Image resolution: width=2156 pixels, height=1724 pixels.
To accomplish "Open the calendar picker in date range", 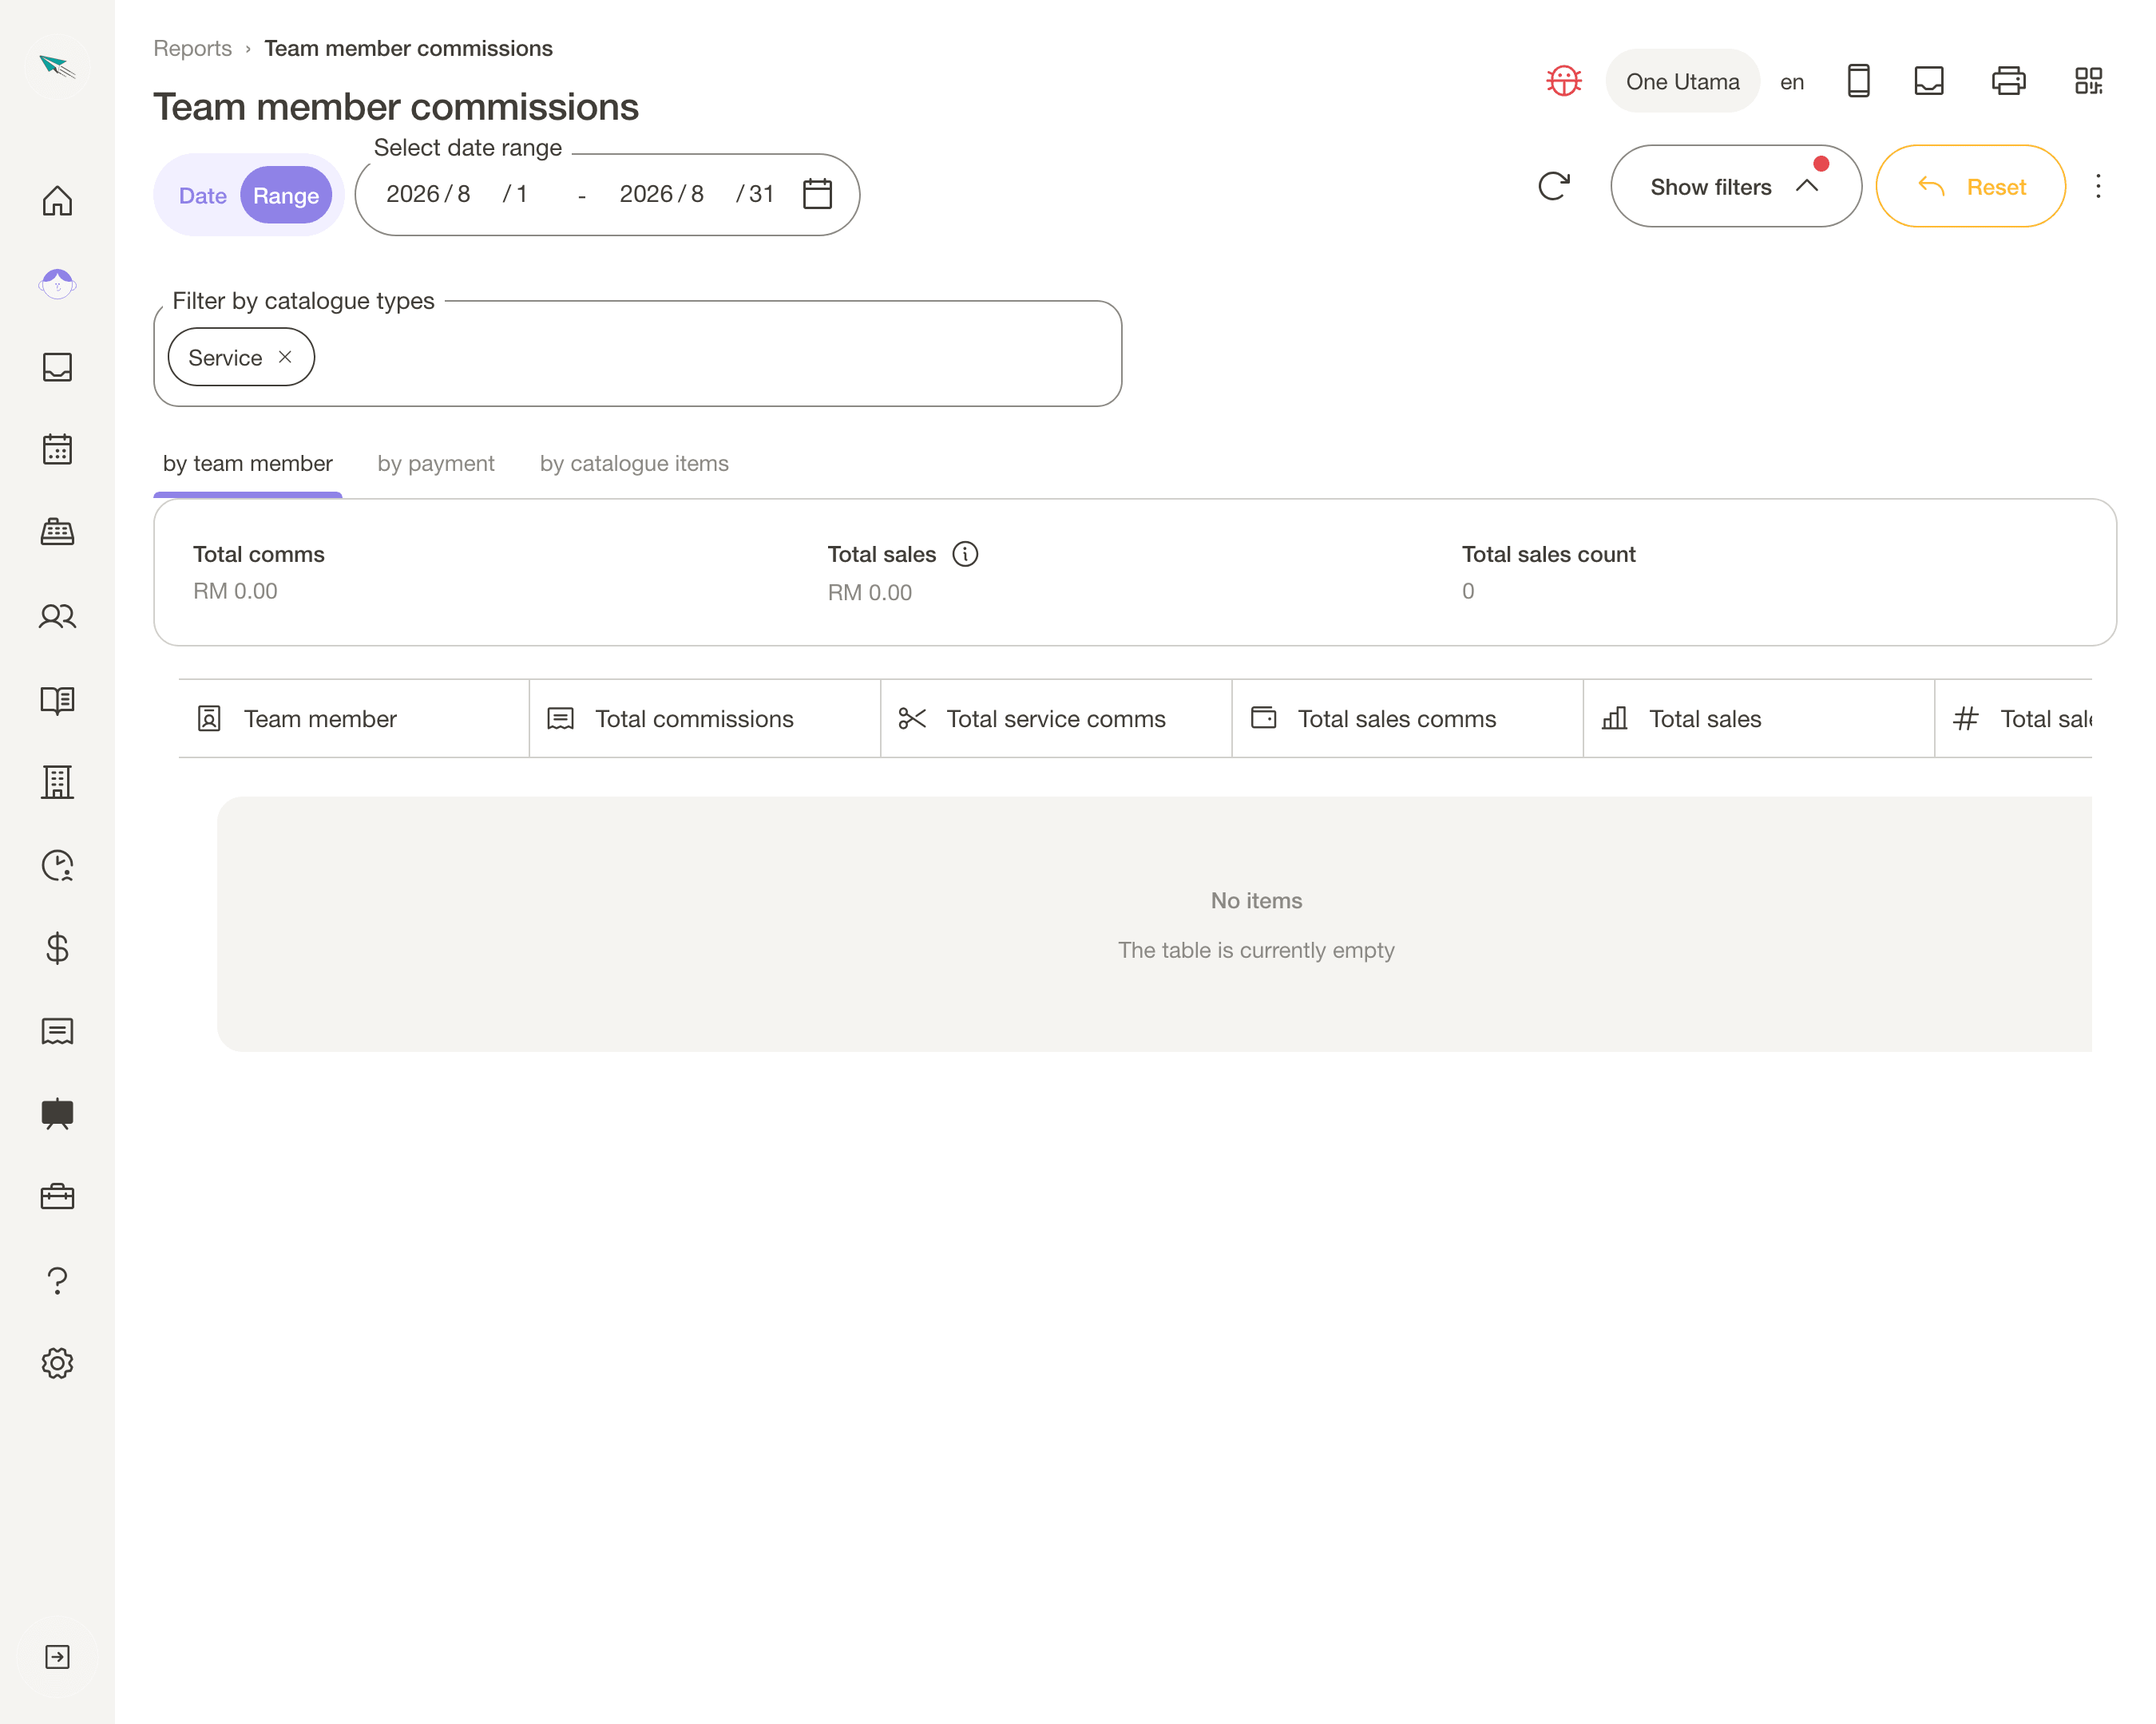I will [x=817, y=194].
